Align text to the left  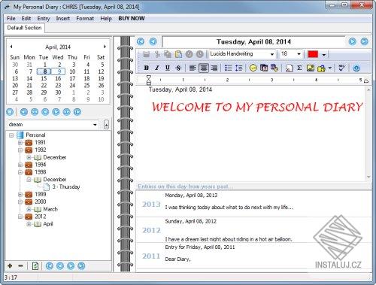(x=193, y=68)
